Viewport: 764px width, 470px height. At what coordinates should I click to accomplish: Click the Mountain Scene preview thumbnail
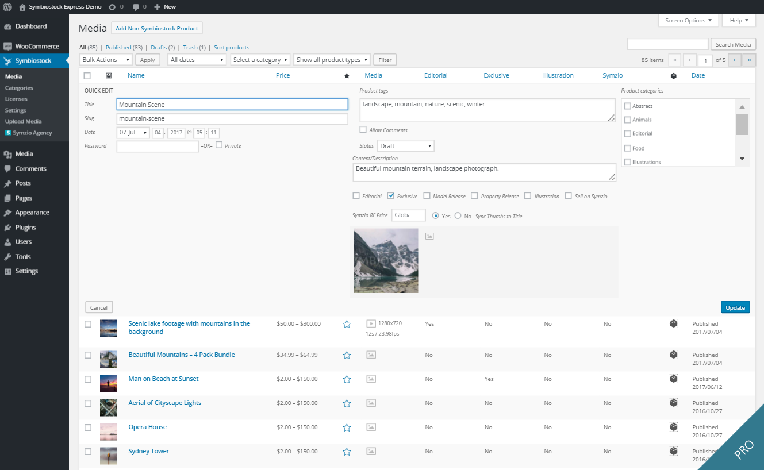tap(386, 261)
